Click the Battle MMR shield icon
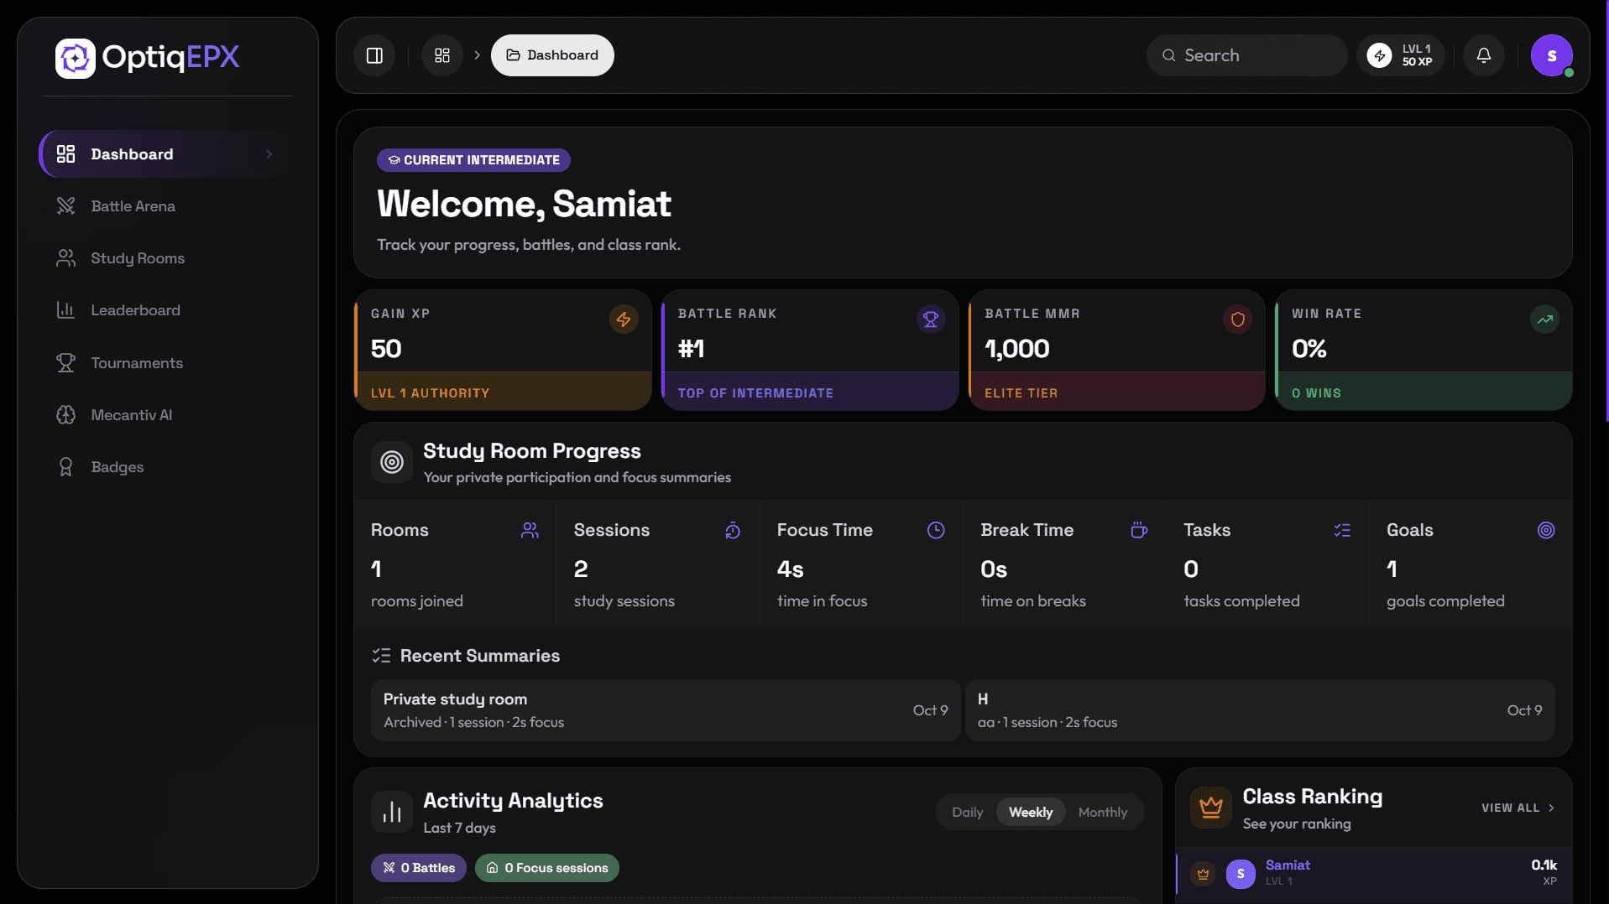 (x=1237, y=320)
